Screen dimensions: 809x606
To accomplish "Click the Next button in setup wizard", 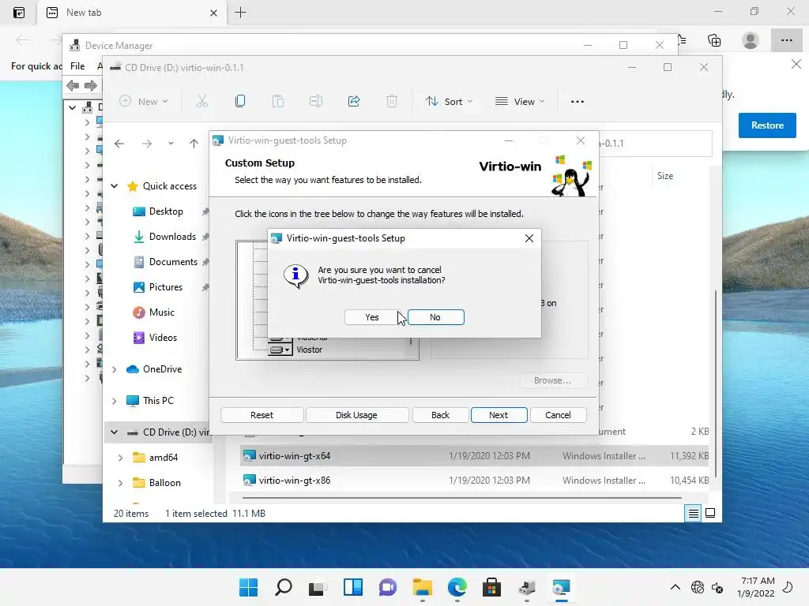I will click(x=499, y=415).
